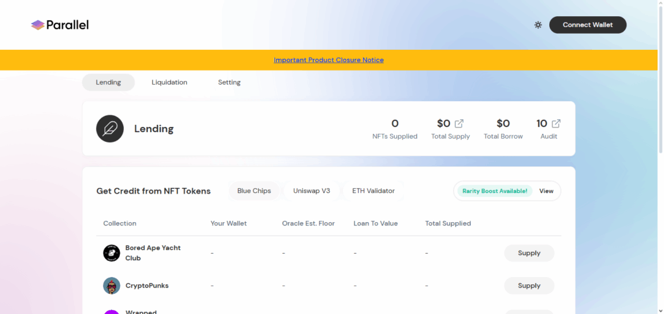Click the Loan To Value column header
The height and width of the screenshot is (314, 664).
pyautogui.click(x=375, y=223)
